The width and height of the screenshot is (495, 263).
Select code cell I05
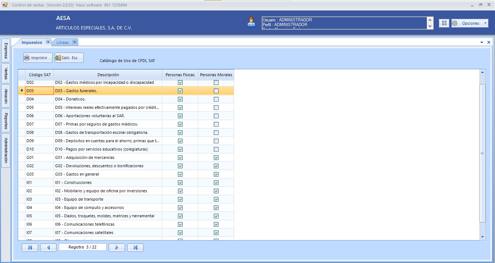click(x=40, y=216)
